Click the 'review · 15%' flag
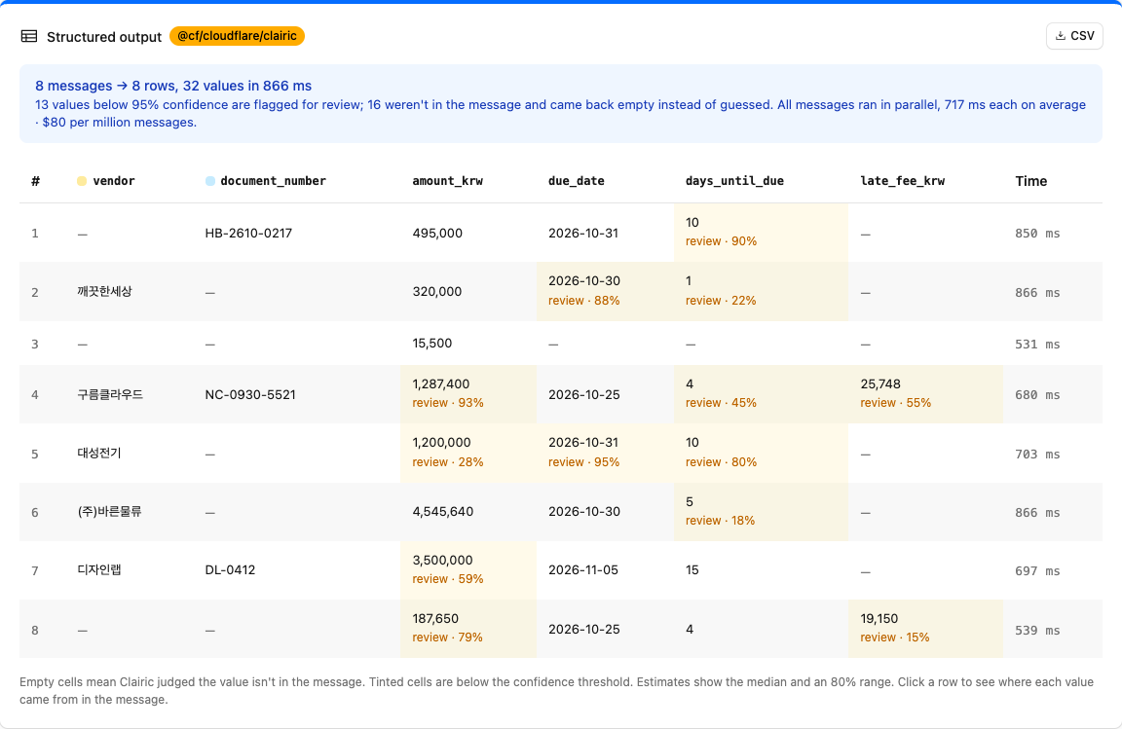The image size is (1122, 729). point(894,638)
